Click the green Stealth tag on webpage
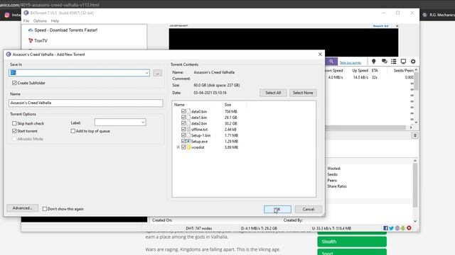This screenshot has height=255, width=455. 352,242
